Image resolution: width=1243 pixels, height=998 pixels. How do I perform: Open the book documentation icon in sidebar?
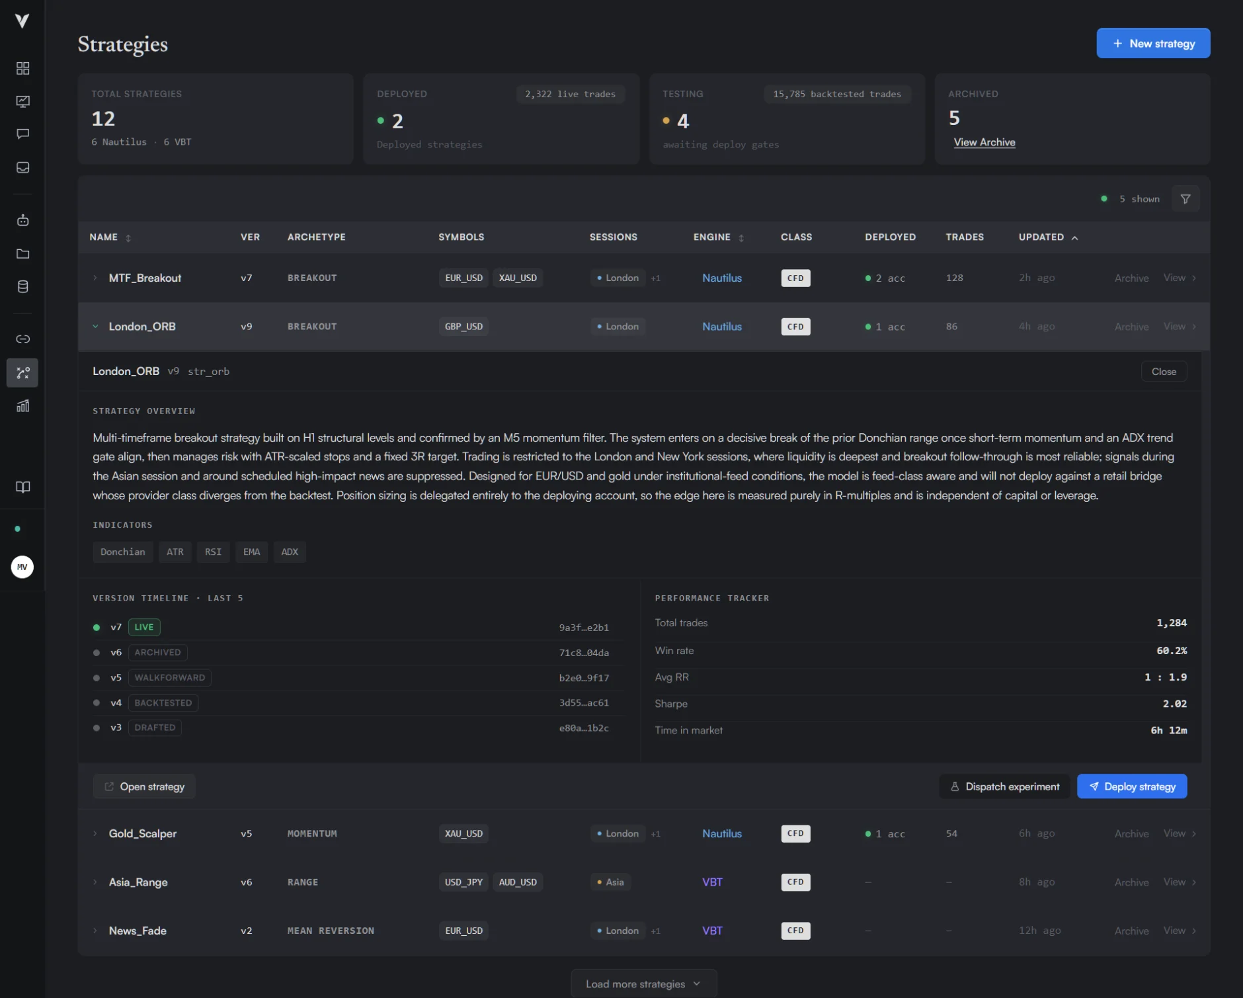[x=22, y=487]
